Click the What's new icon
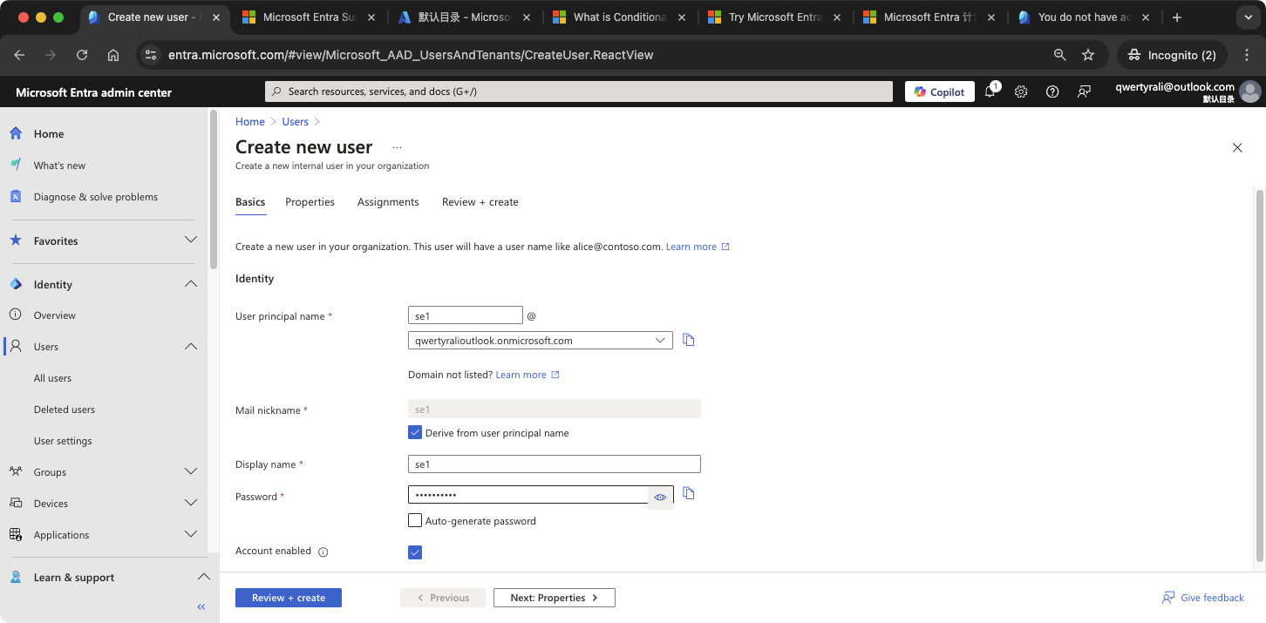 [16, 165]
